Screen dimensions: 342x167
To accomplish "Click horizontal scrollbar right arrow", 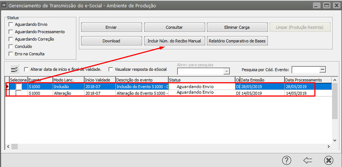I will click(329, 146).
